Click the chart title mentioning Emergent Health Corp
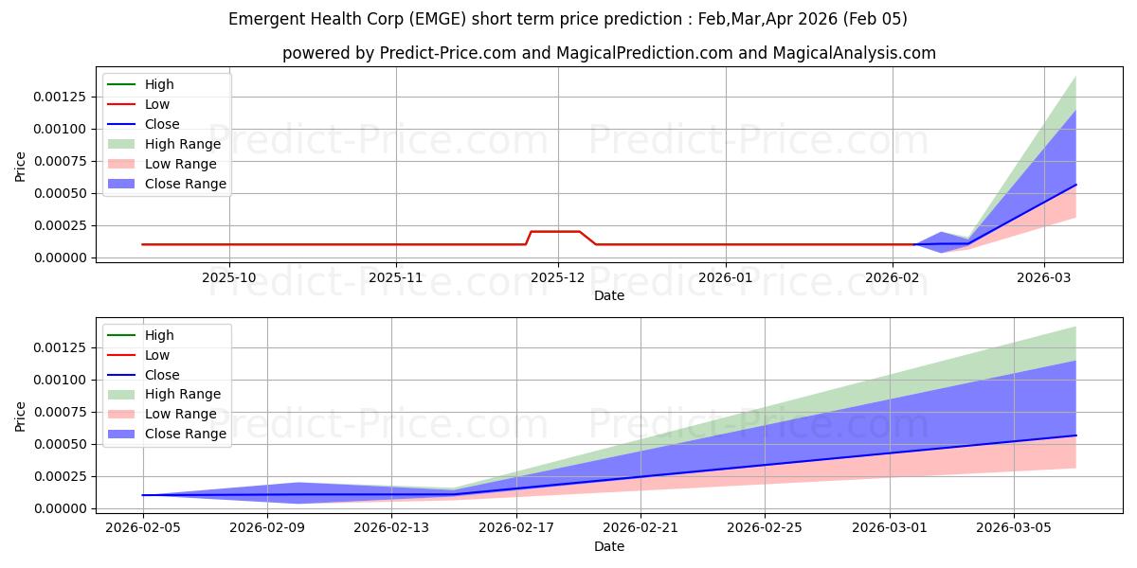1137x568 pixels. tap(568, 19)
